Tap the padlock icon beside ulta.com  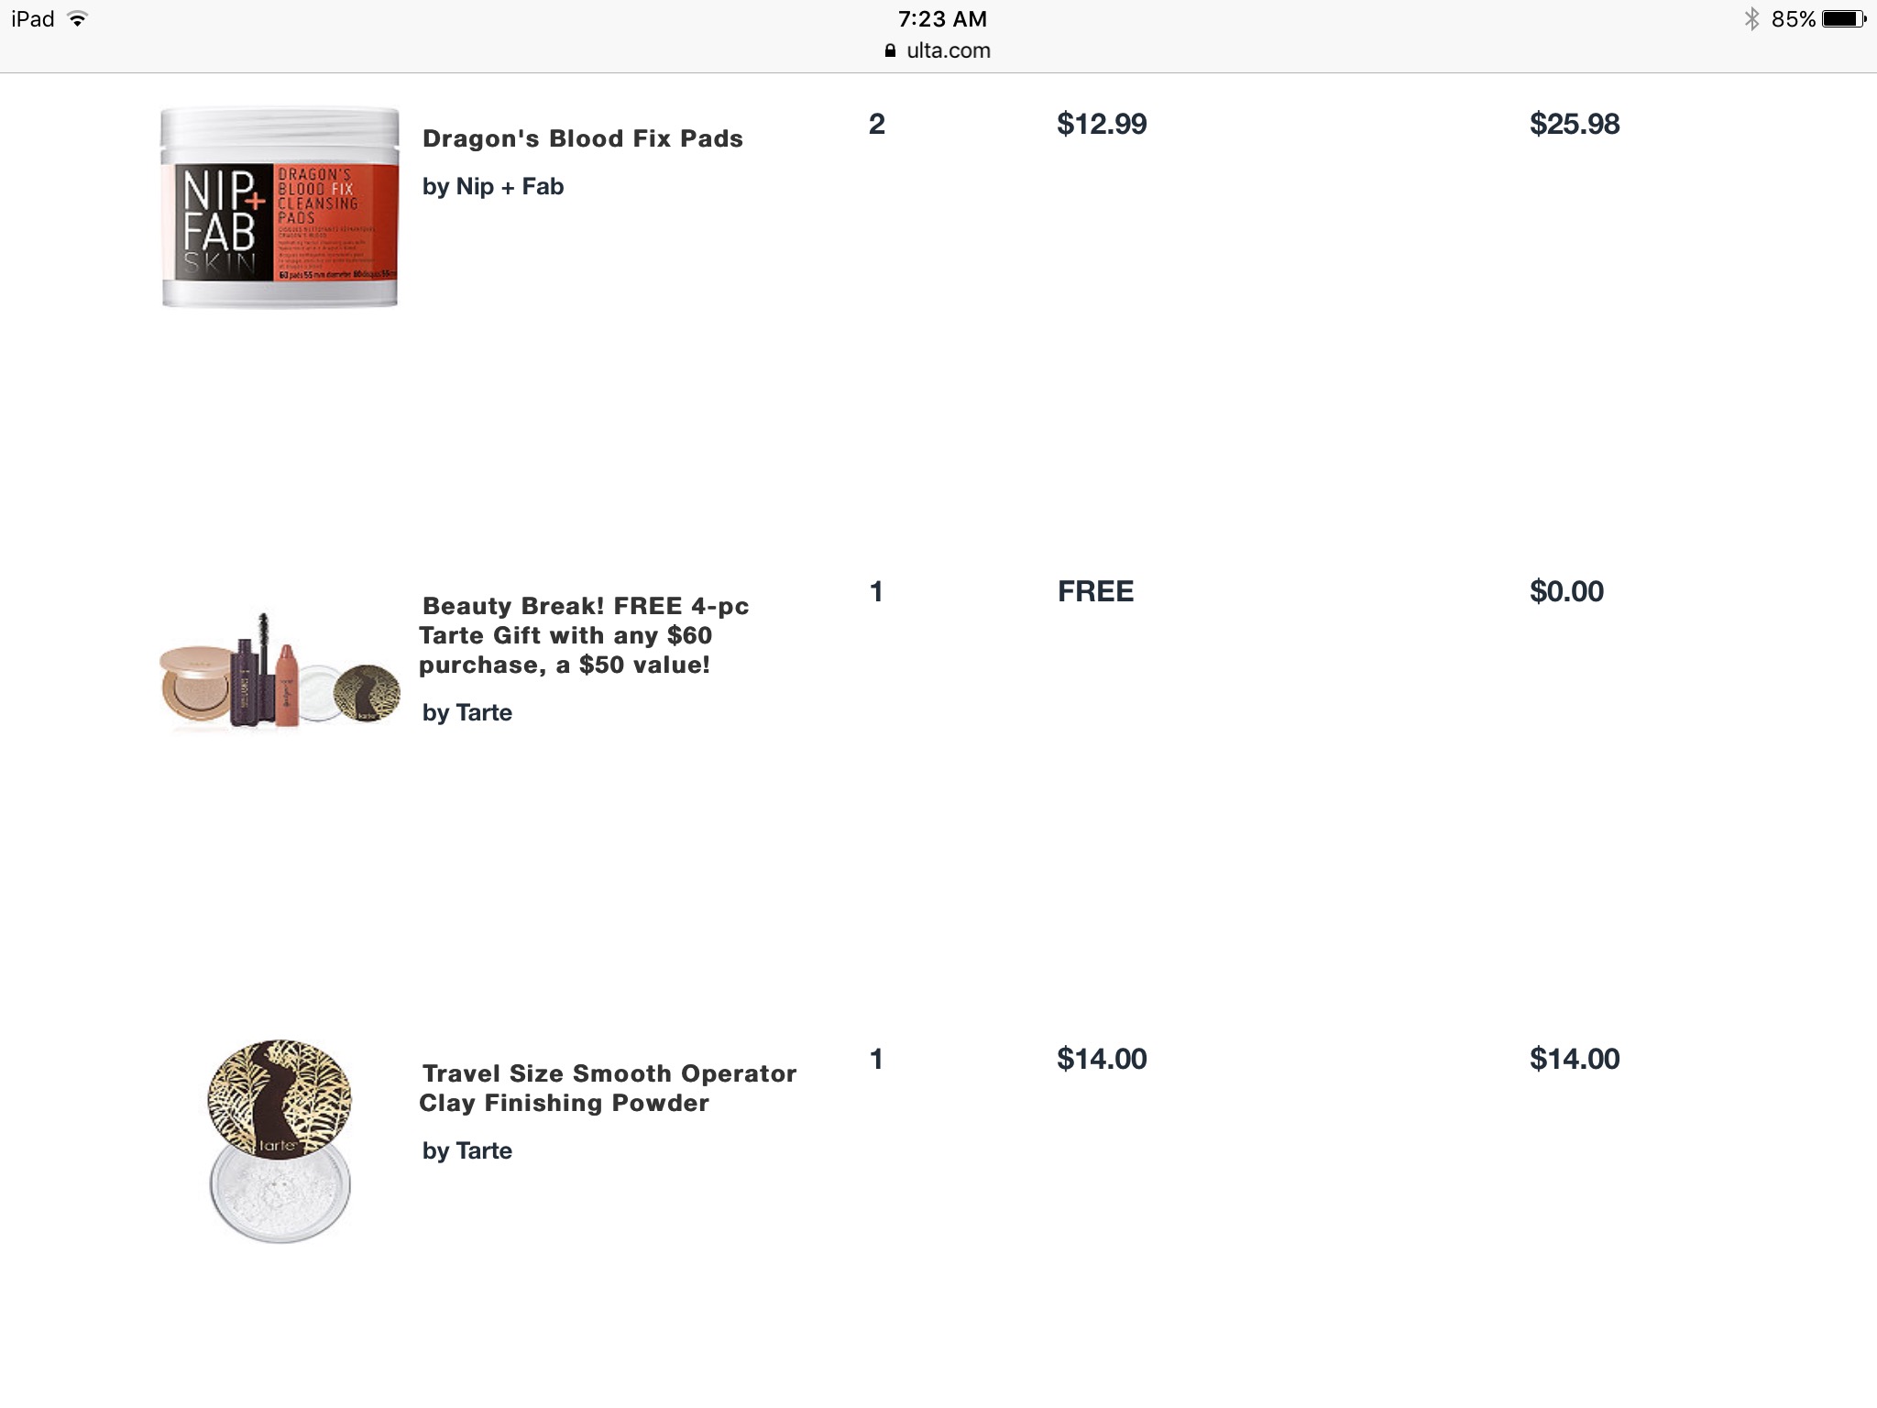(x=890, y=51)
